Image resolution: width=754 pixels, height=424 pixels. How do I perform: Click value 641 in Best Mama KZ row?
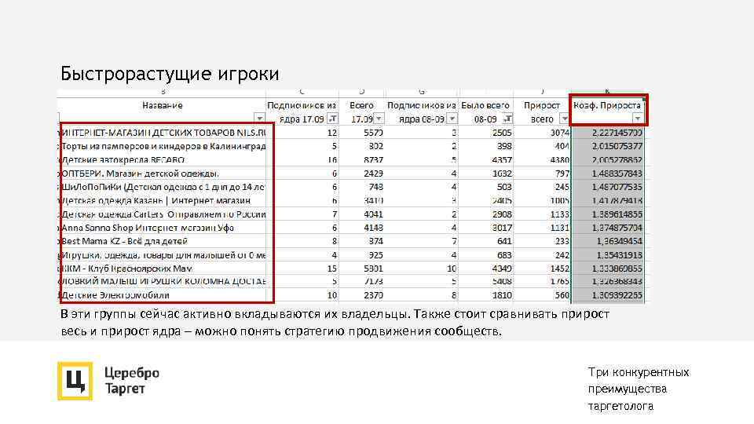[x=504, y=241]
